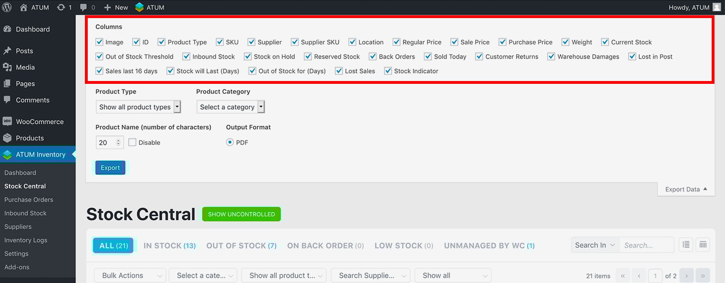Screen dimensions: 725x283
Task: Toggle the Stock Indicator column checkbox
Action: point(388,71)
